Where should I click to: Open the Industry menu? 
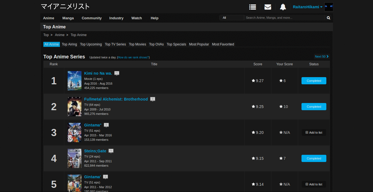(116, 18)
